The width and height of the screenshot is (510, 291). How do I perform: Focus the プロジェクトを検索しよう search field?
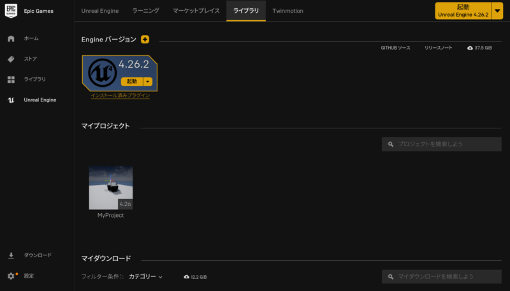(441, 144)
